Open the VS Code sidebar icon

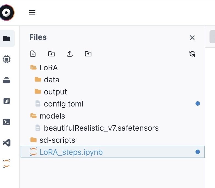7,143
